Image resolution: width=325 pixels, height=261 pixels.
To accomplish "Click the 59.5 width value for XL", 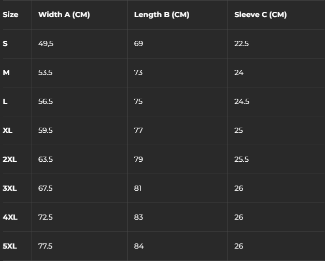I will coord(46,130).
